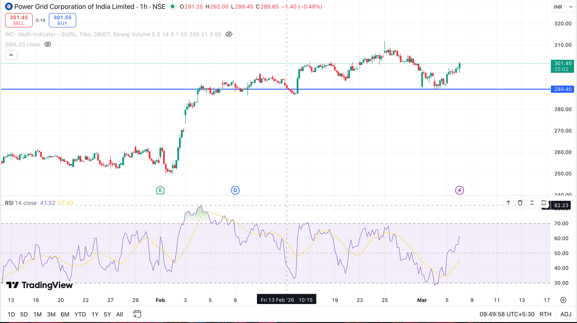
Task: Collapse the indicator legend with the chevron
Action: click(11, 55)
